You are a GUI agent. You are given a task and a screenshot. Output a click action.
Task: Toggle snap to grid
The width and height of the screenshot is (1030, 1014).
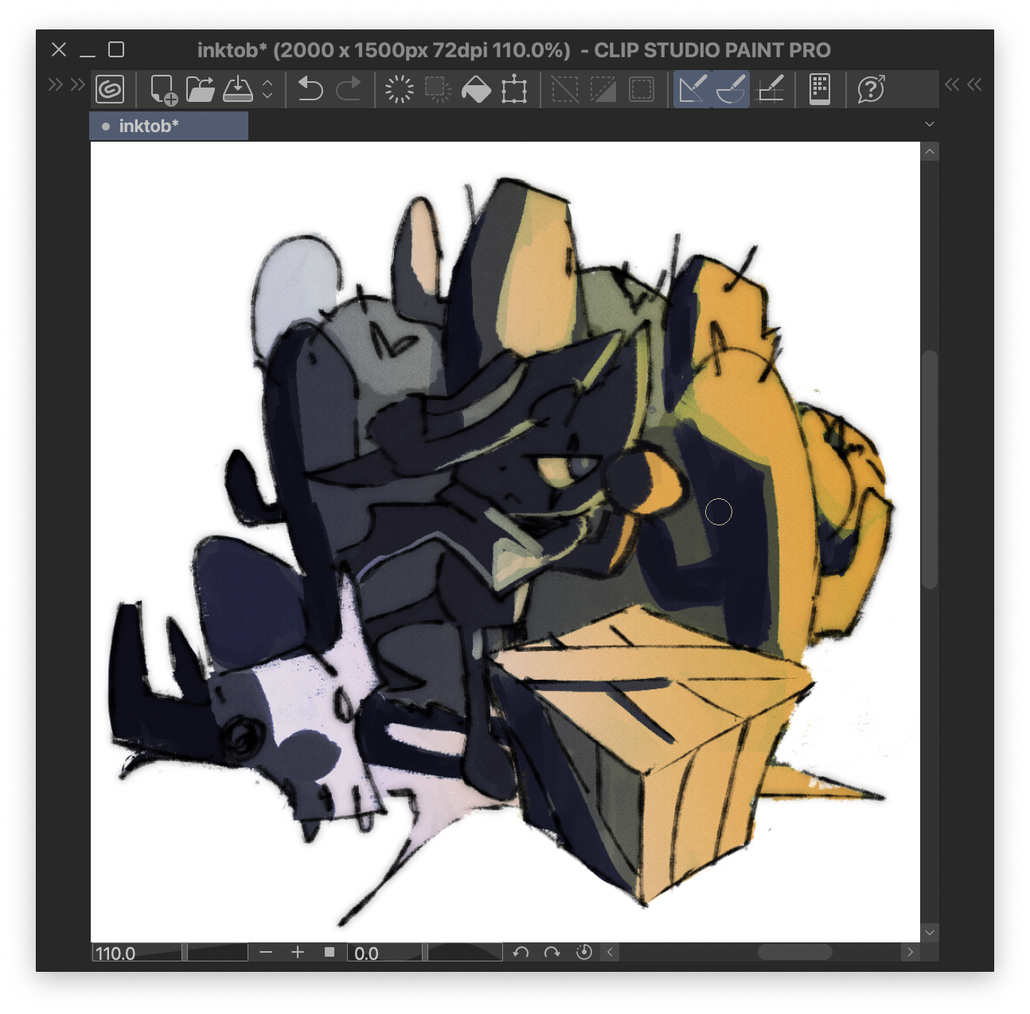tap(770, 89)
